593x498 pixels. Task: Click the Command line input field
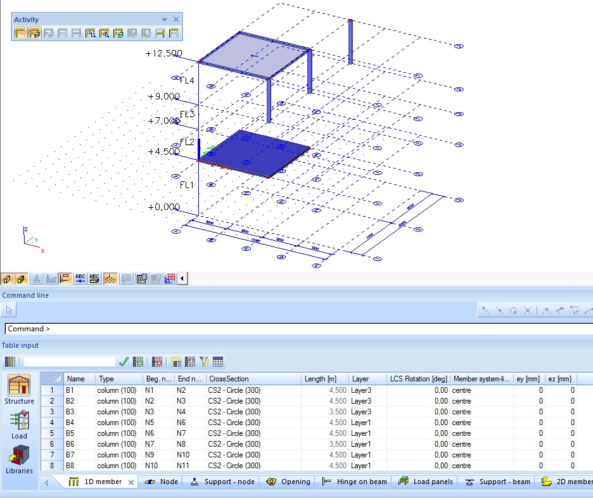(298, 329)
